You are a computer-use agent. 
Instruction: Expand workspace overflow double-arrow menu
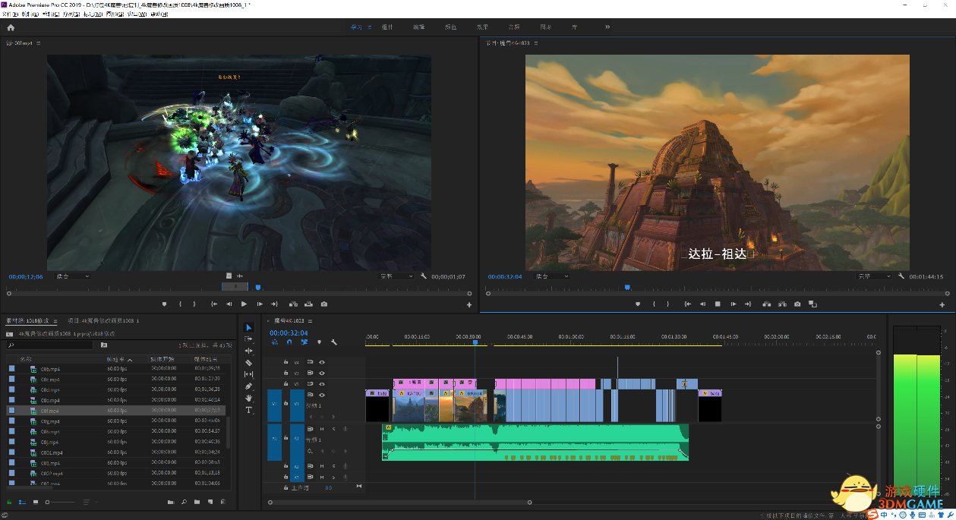coord(607,27)
